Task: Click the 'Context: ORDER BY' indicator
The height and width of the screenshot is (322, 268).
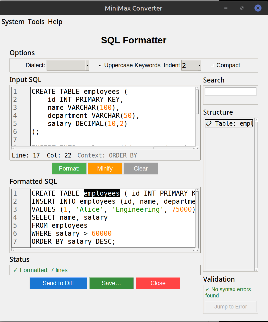Action: pos(107,155)
